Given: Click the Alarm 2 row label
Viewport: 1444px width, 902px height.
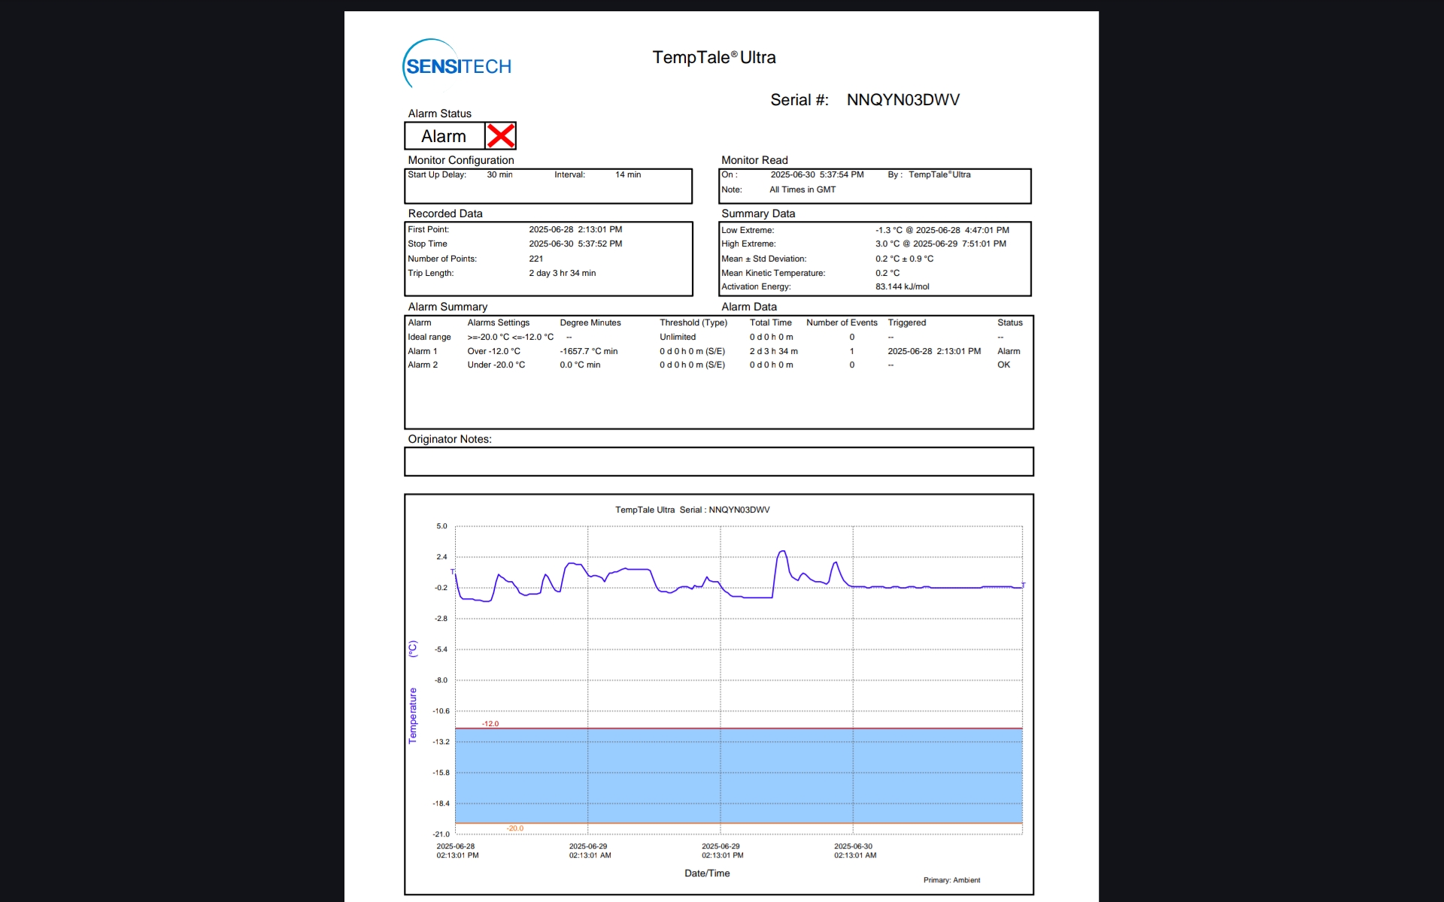Looking at the screenshot, I should pyautogui.click(x=422, y=365).
